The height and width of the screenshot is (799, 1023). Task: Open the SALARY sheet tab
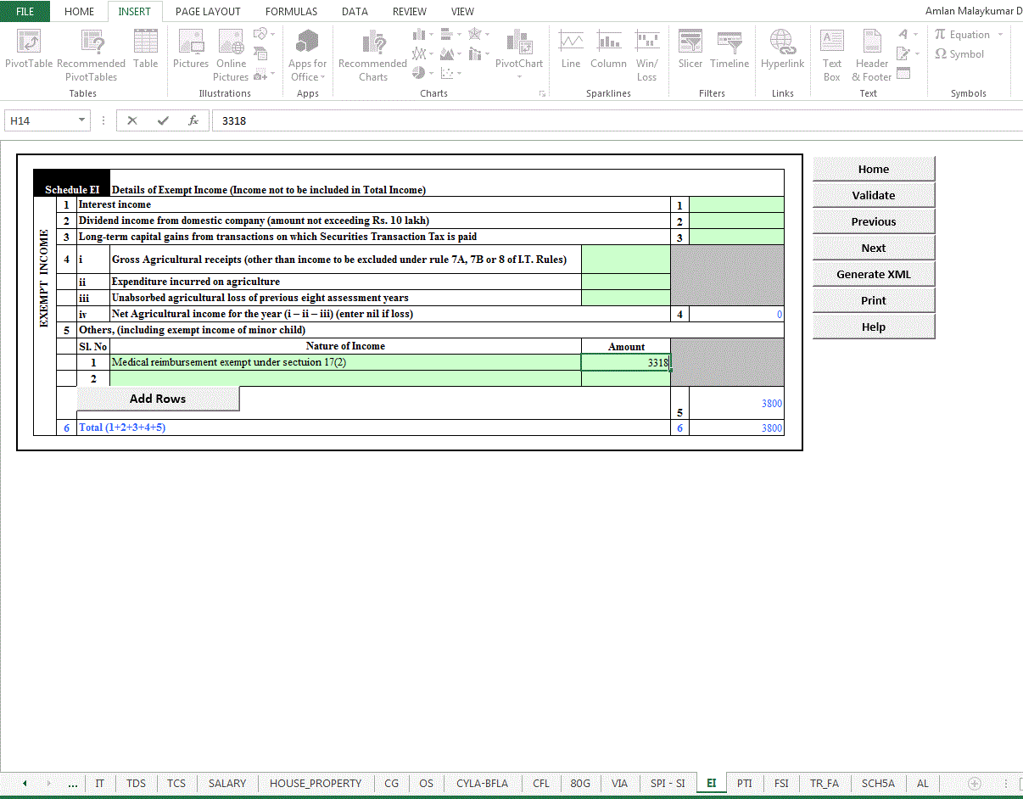(x=227, y=783)
